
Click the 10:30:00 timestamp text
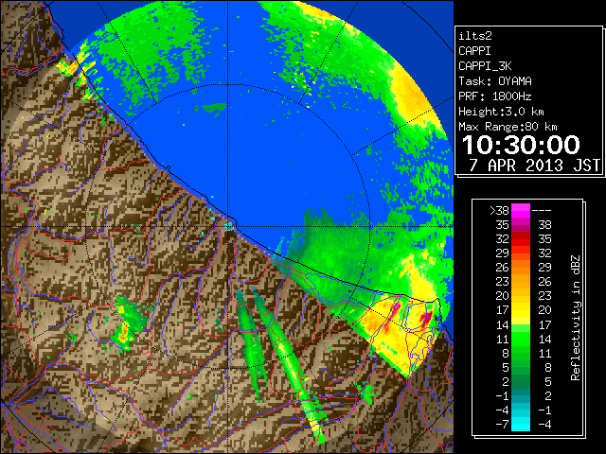[521, 145]
